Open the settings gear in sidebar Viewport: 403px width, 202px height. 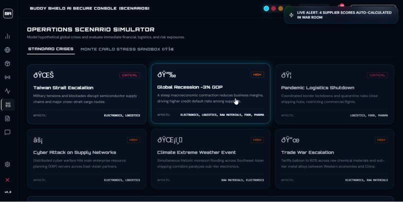click(7, 164)
